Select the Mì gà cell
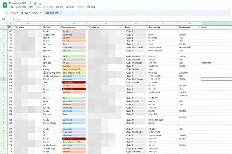This screenshot has height=154, width=232. point(51,101)
